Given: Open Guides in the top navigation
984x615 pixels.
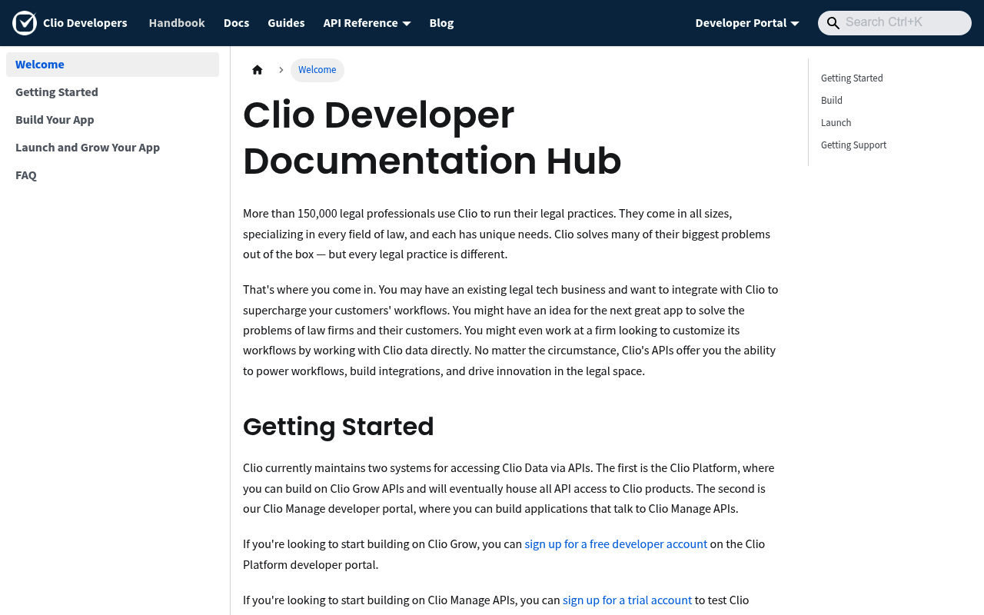Looking at the screenshot, I should pos(286,23).
